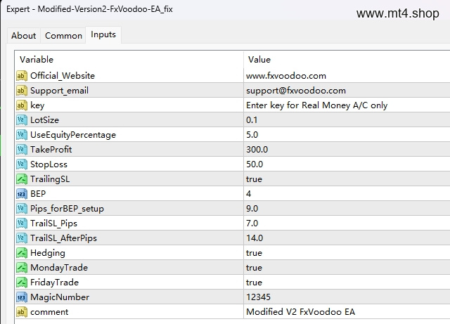Select the www.fxvoodoo.com value cell
The height and width of the screenshot is (324, 450).
tap(347, 76)
